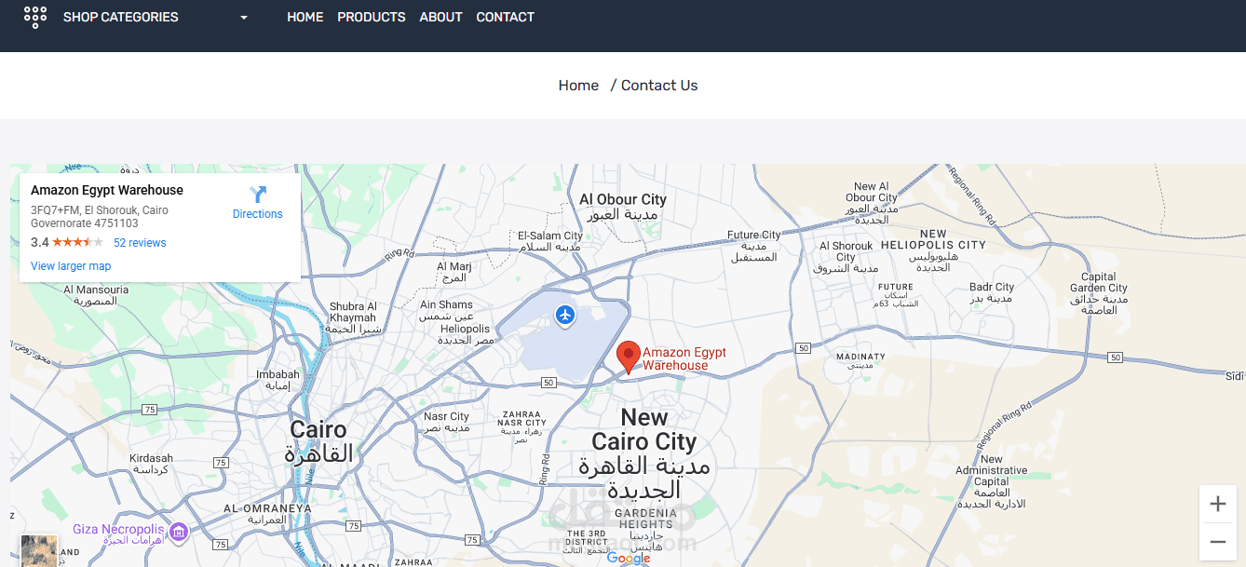Open the CONTACT menu item
Viewport: 1246px width, 567px height.
tap(506, 17)
